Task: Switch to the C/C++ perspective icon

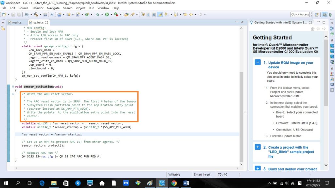Action: tap(325, 14)
